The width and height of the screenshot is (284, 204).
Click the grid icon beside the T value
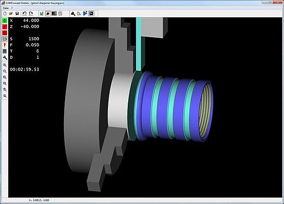point(5,52)
